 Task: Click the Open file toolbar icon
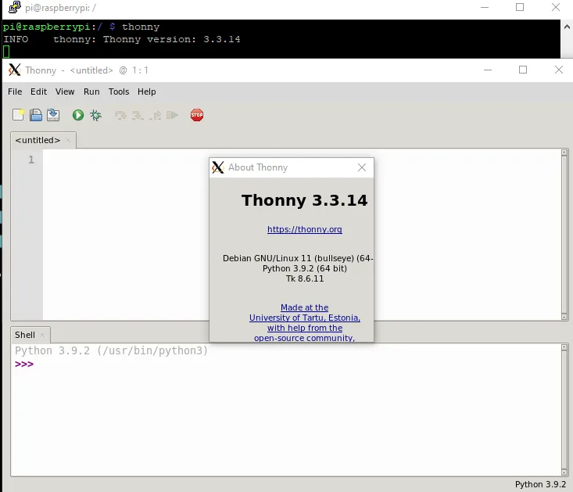coord(36,115)
